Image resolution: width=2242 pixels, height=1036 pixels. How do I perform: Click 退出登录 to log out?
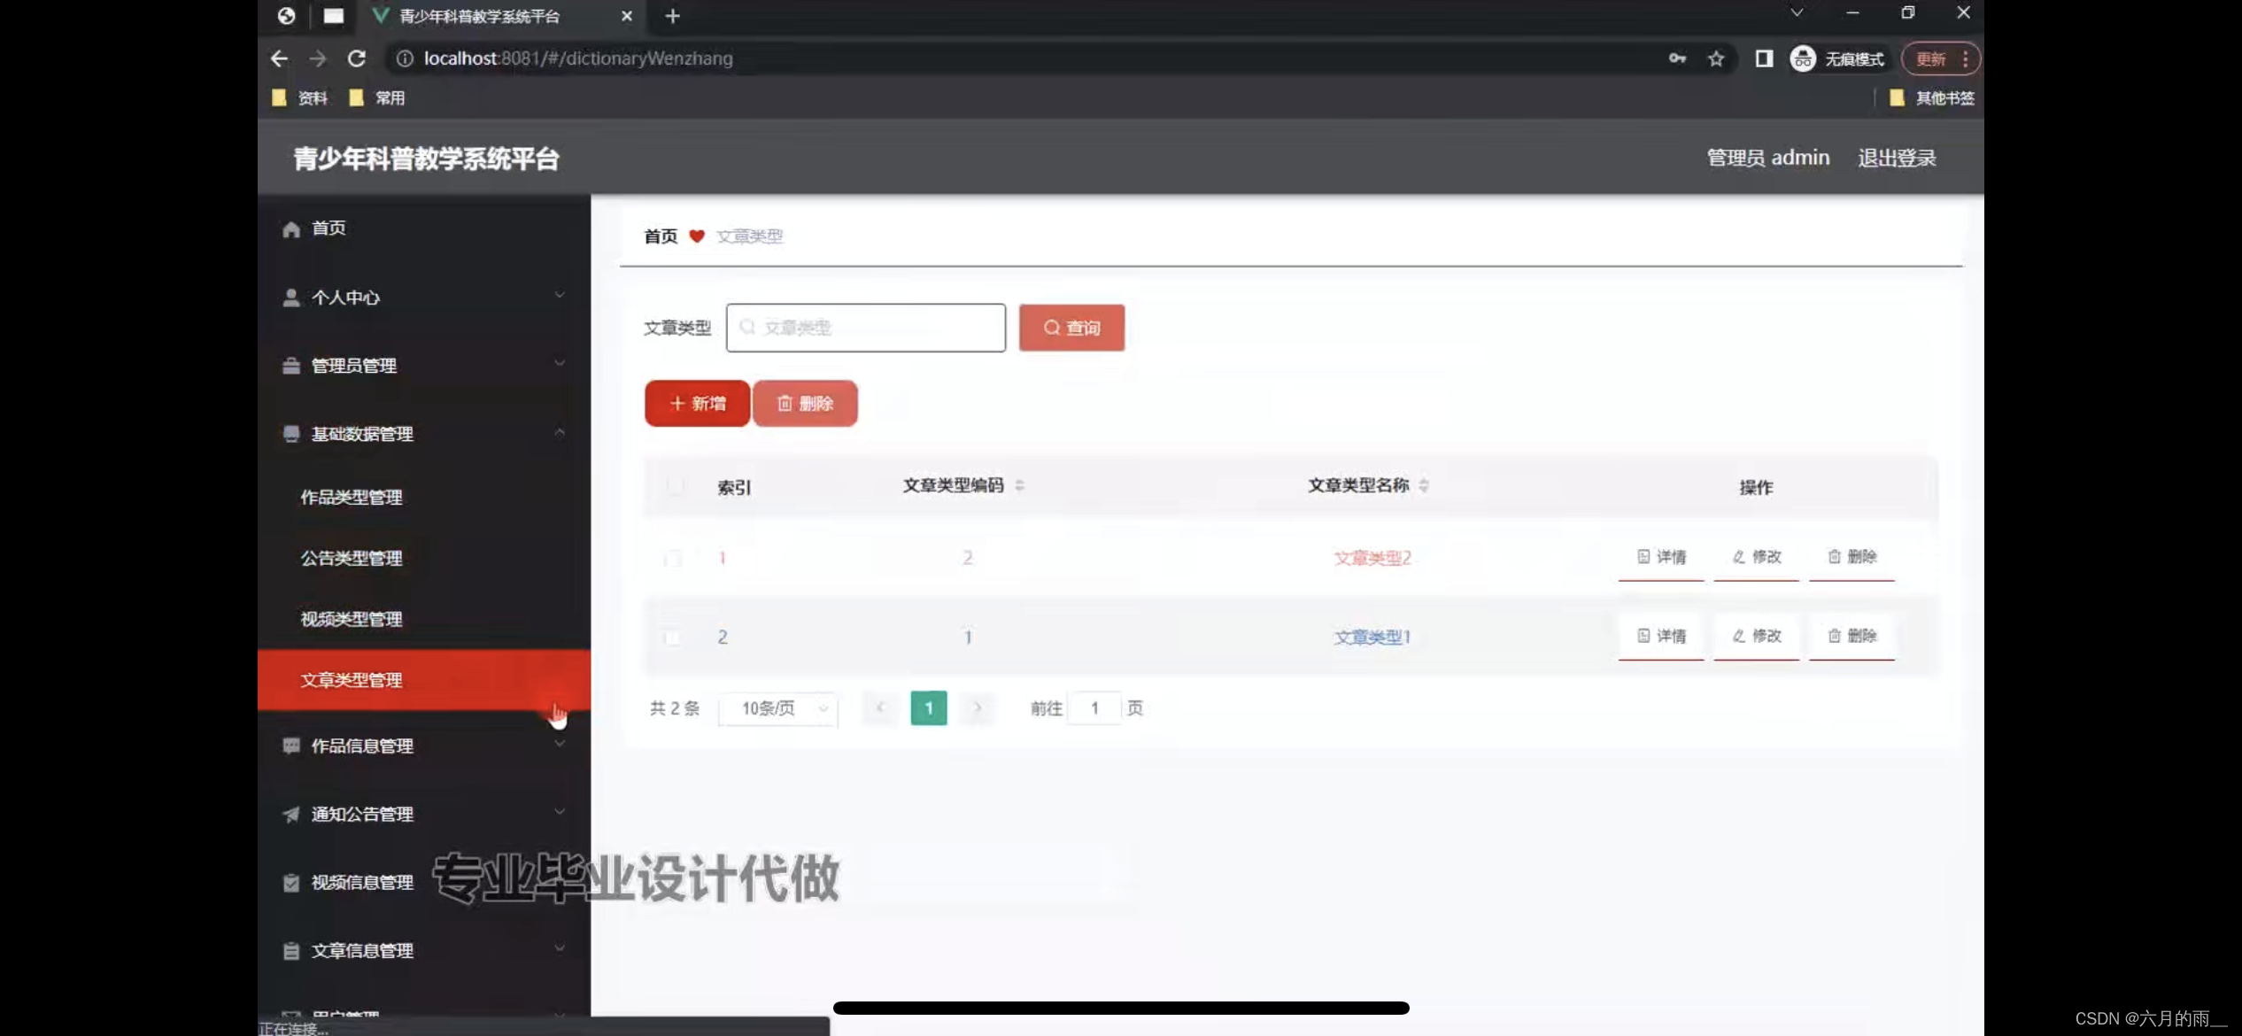pyautogui.click(x=1897, y=158)
